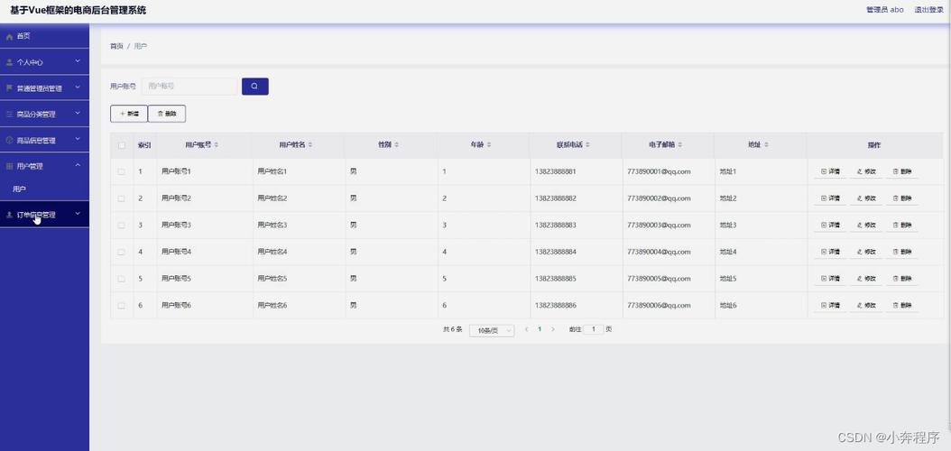Click the batch 删除 button above table
This screenshot has width=951, height=451.
click(x=167, y=114)
